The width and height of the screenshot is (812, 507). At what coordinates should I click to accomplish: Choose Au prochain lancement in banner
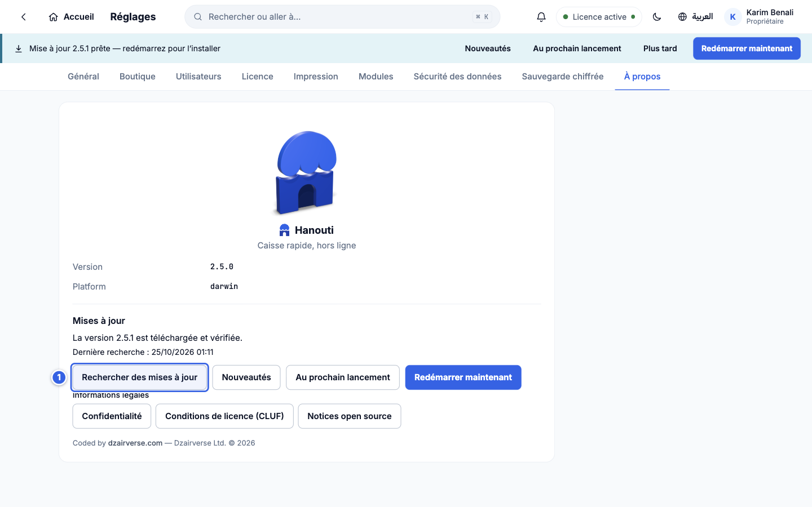point(577,48)
